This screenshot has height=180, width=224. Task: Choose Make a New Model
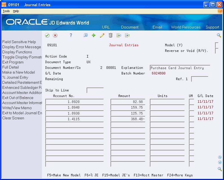pyautogui.click(x=19, y=72)
